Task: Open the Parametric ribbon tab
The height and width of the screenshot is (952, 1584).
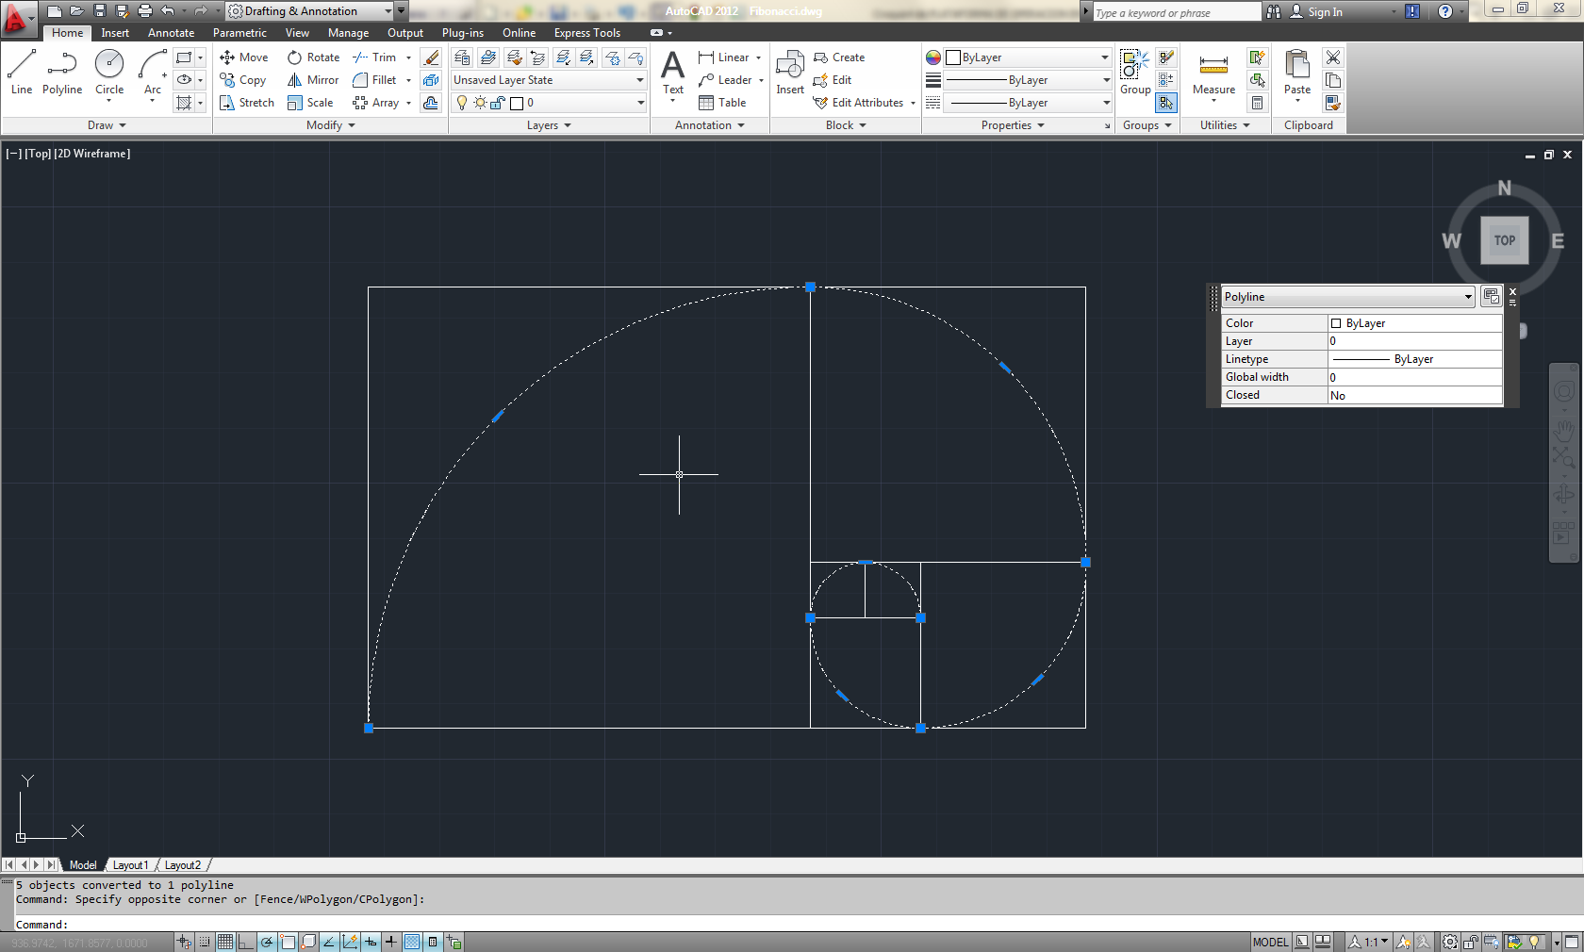Action: pyautogui.click(x=239, y=33)
